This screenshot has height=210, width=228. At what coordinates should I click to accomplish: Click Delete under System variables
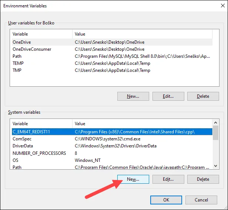click(203, 179)
